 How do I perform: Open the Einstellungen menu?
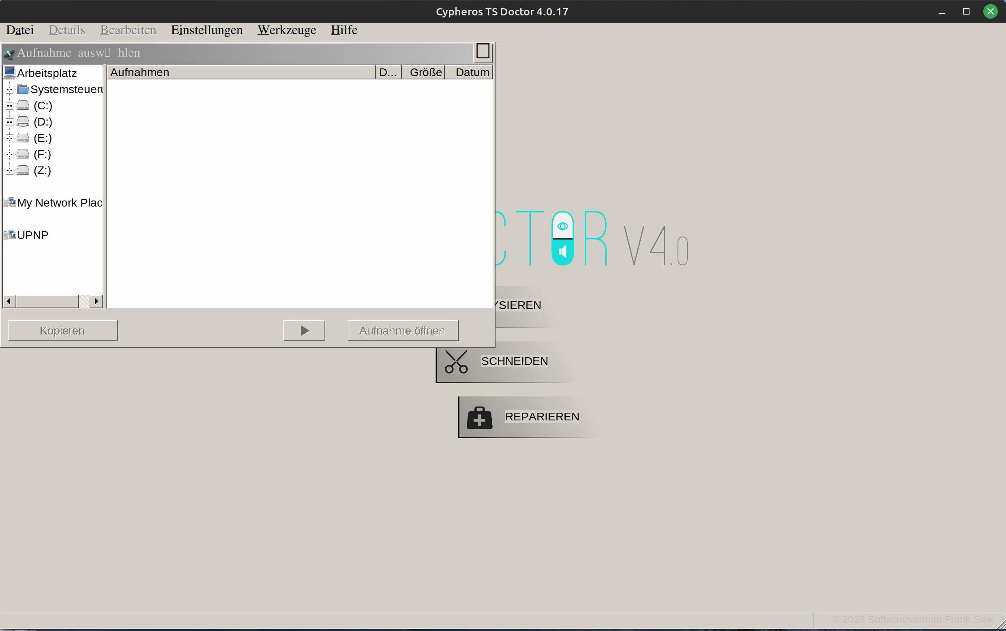[x=207, y=30]
